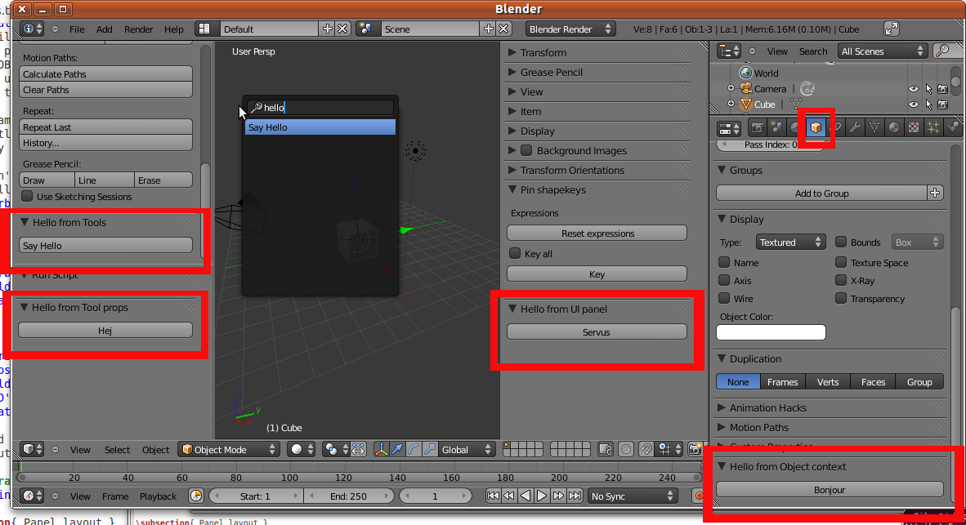Open the timeline Playback menu
The width and height of the screenshot is (966, 525).
158,496
